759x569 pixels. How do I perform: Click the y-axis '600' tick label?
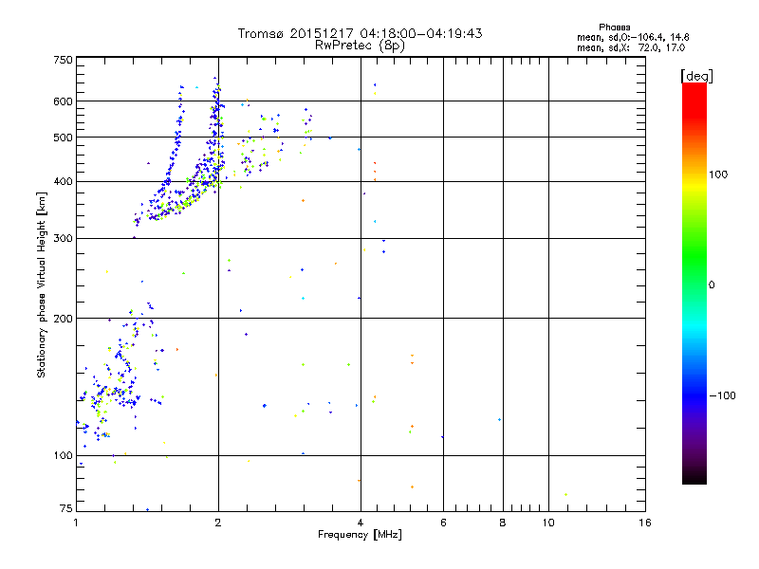point(63,101)
